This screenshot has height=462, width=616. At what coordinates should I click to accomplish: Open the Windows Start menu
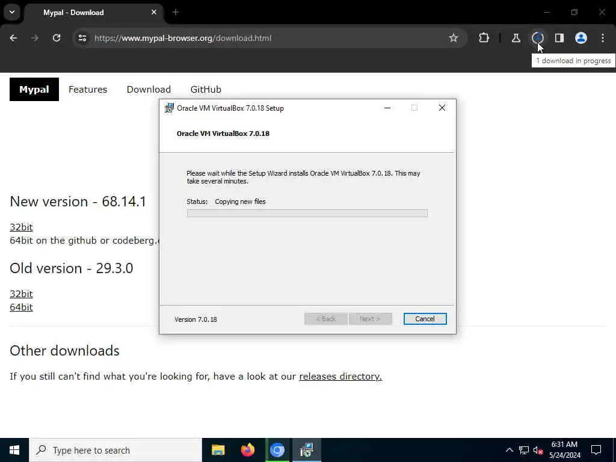[x=14, y=450]
